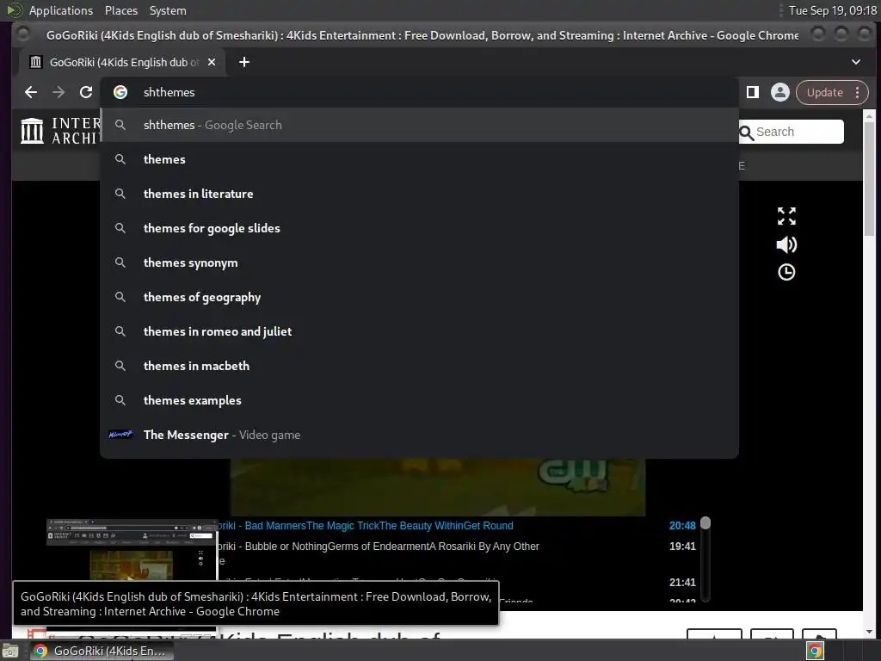Choose 'shthemes - Google Search' suggestion

click(x=419, y=125)
